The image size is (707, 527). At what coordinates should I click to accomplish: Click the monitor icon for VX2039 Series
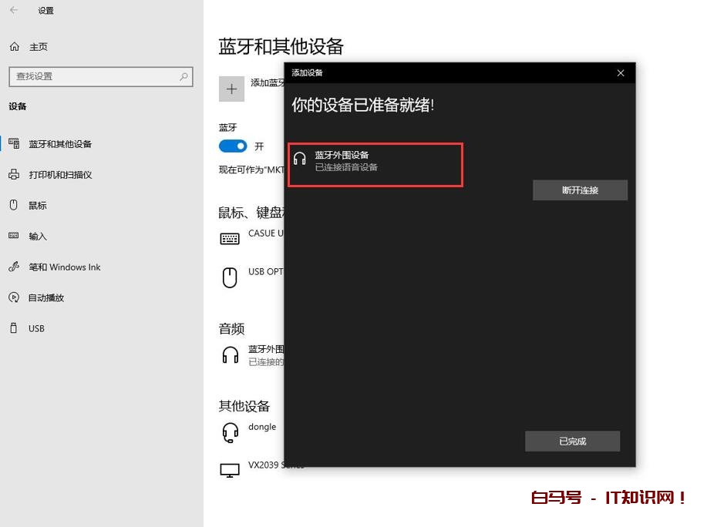(230, 470)
